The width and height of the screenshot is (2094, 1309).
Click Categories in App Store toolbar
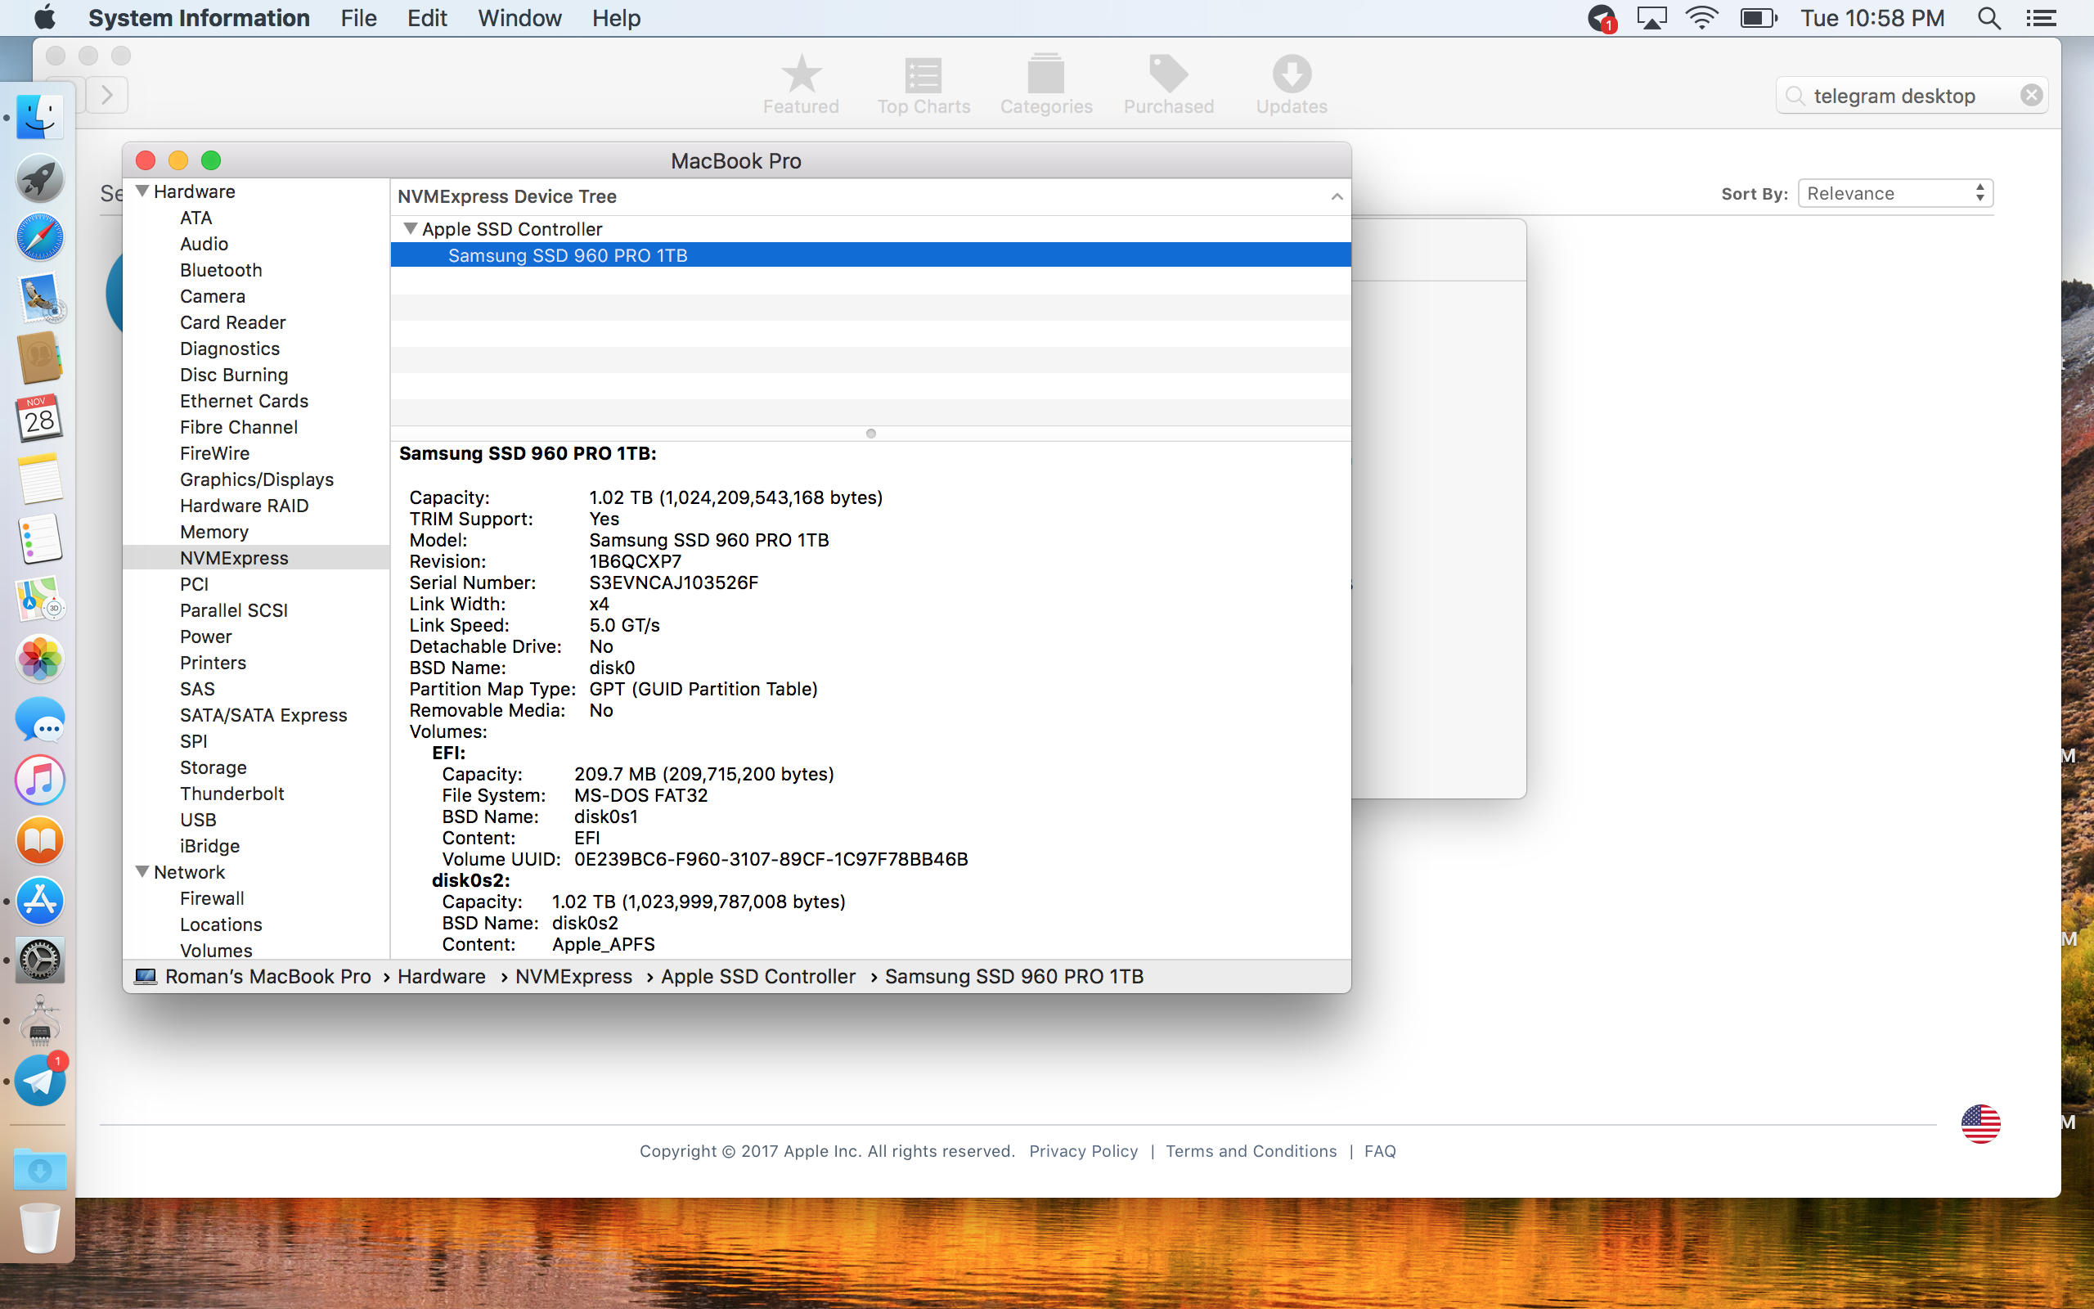[x=1046, y=85]
